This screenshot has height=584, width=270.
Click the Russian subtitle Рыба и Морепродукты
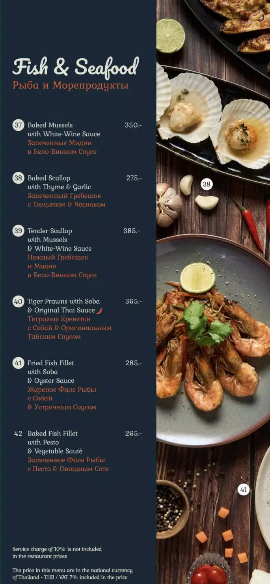[x=71, y=86]
